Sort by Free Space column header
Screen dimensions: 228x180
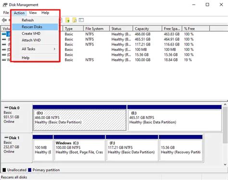(172, 29)
